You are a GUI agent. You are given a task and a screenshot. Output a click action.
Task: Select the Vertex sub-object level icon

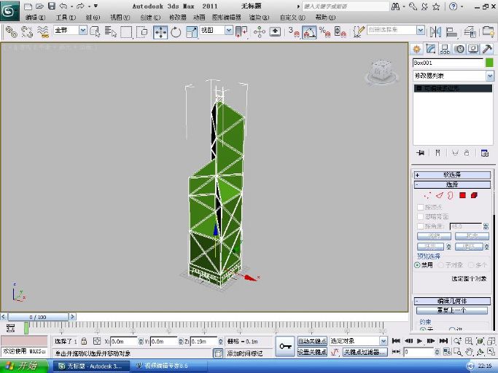pos(427,195)
